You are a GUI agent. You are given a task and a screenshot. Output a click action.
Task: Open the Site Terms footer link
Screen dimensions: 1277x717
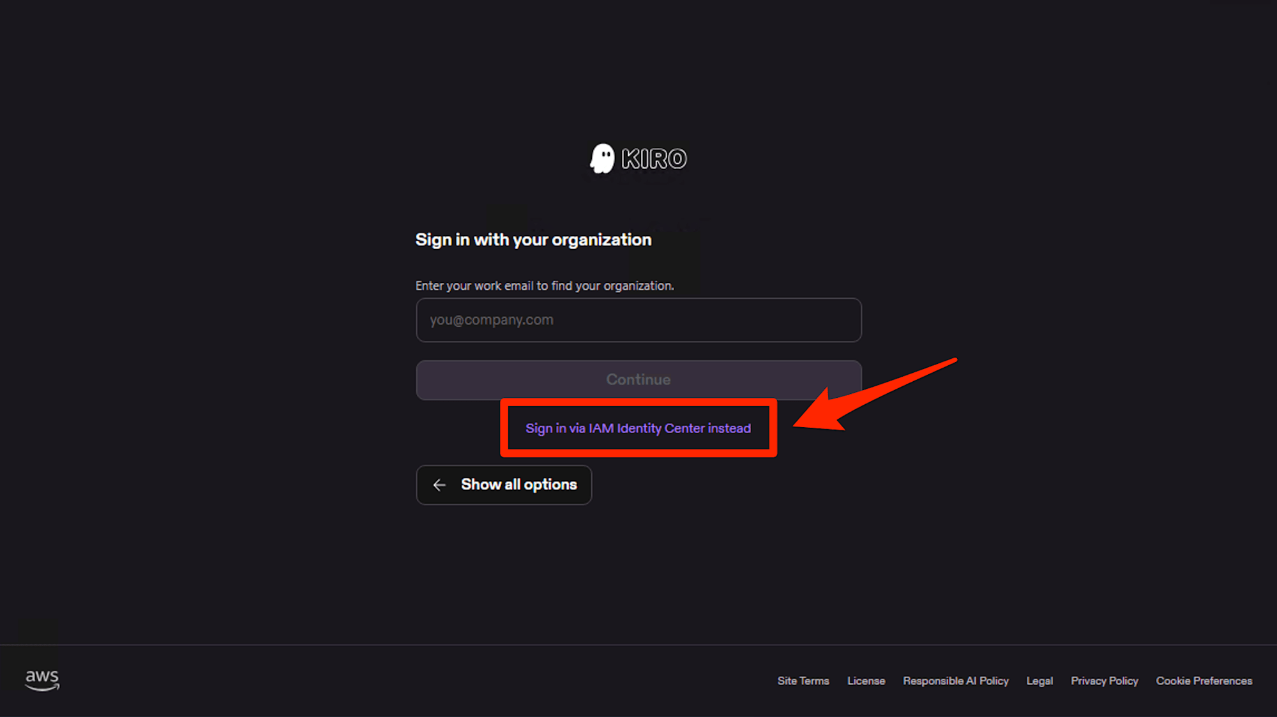click(803, 681)
